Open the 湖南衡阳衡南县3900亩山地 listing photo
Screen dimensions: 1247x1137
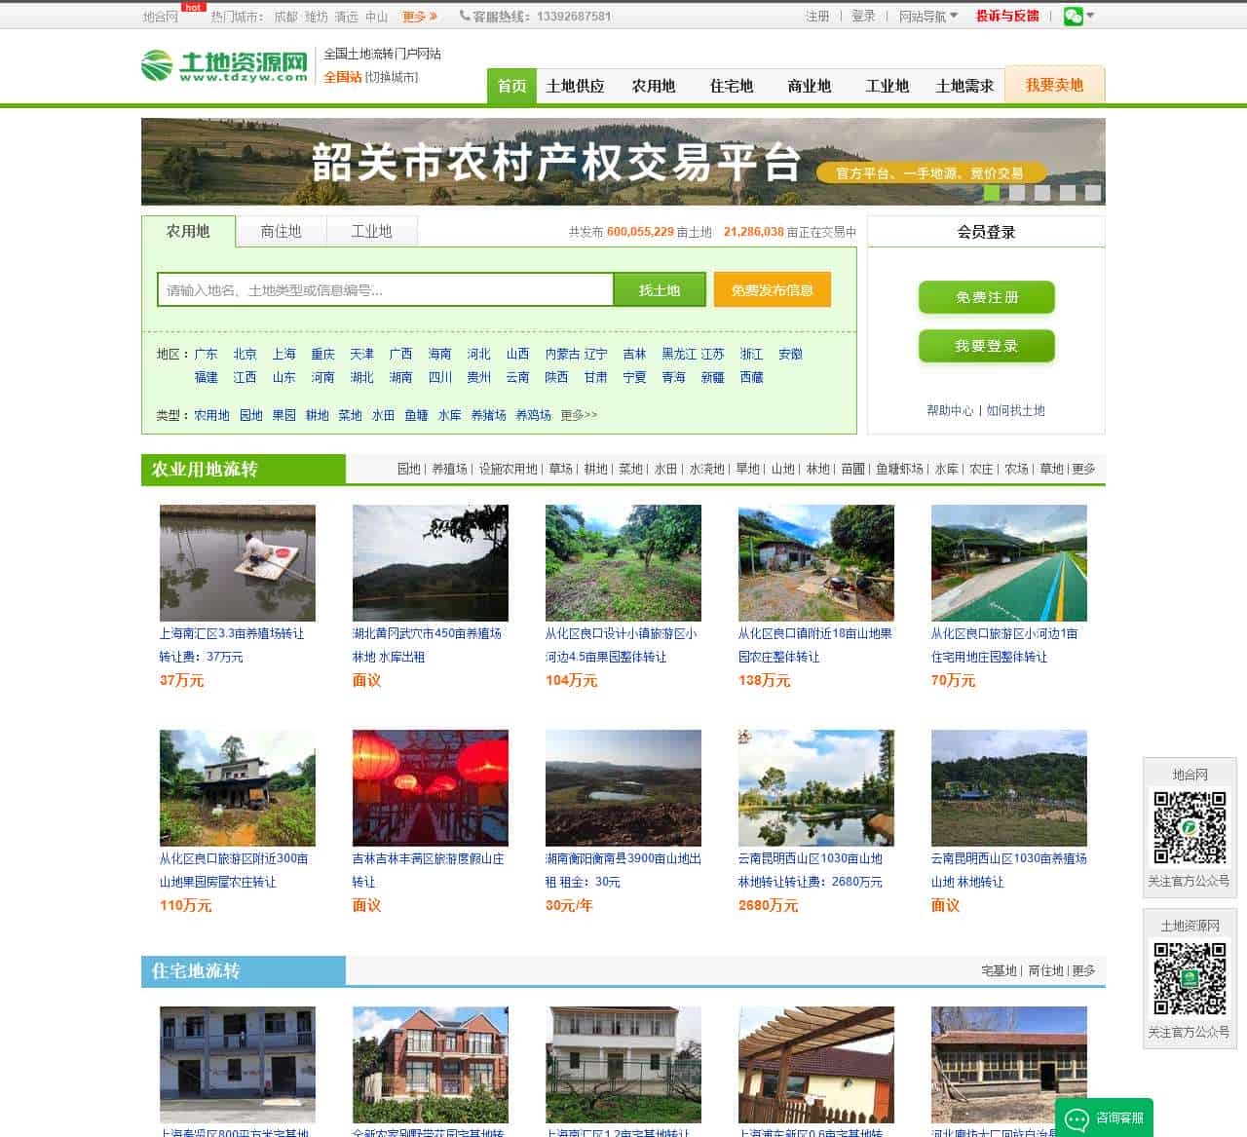click(623, 788)
